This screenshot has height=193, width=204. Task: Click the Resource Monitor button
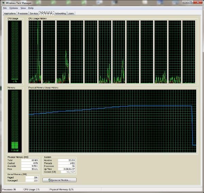click(60, 180)
